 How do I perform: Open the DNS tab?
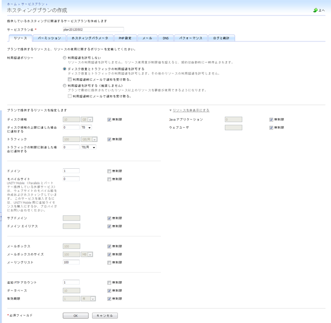pos(165,38)
